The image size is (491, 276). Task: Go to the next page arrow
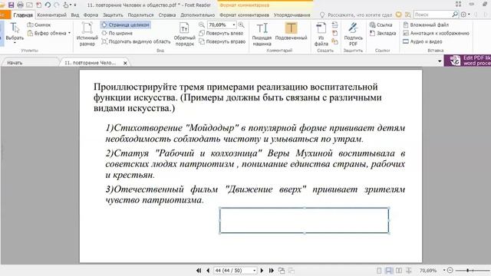point(262,271)
